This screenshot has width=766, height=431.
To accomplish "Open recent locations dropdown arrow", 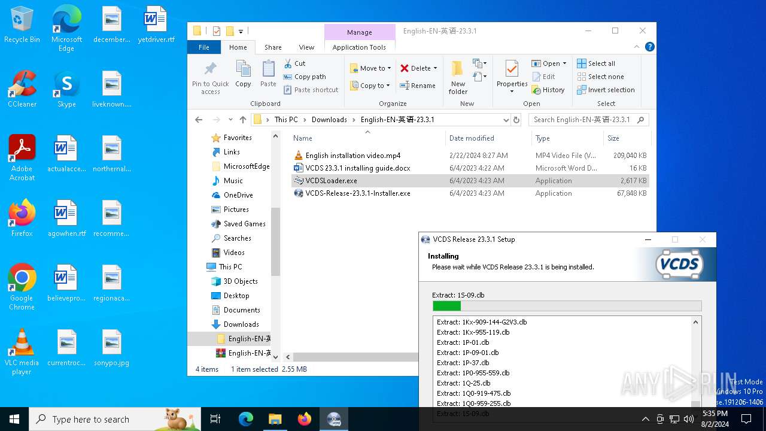I will pyautogui.click(x=230, y=120).
